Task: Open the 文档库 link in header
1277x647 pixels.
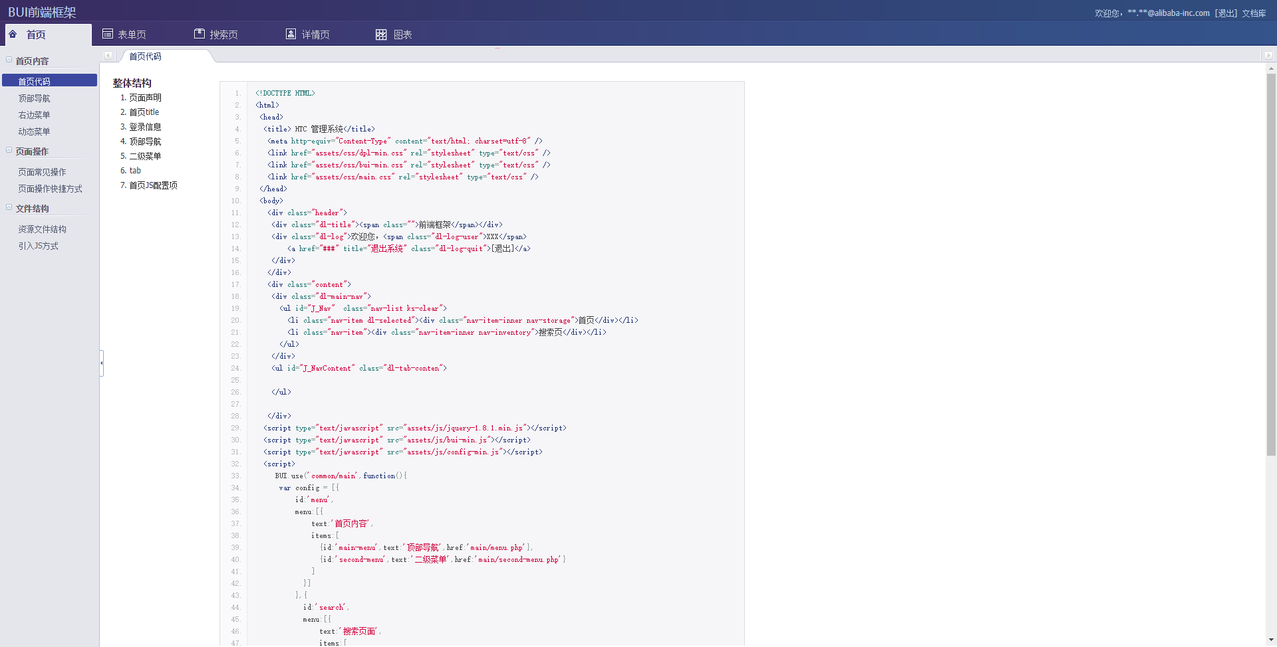Action: click(x=1254, y=13)
